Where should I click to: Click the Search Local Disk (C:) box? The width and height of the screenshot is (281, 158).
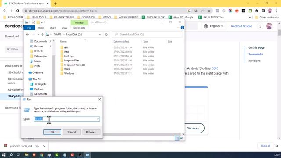click(147, 34)
